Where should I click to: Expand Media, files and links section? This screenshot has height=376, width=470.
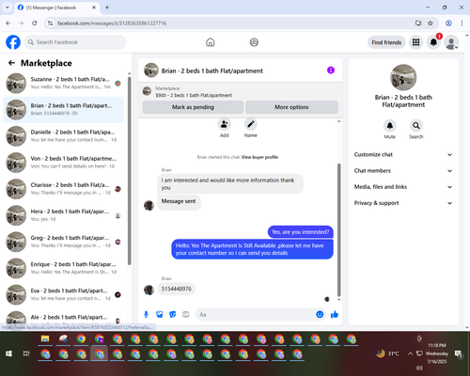click(403, 187)
